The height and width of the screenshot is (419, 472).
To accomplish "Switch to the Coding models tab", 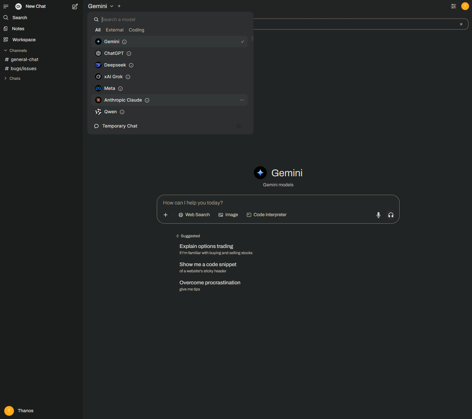I will pyautogui.click(x=136, y=30).
